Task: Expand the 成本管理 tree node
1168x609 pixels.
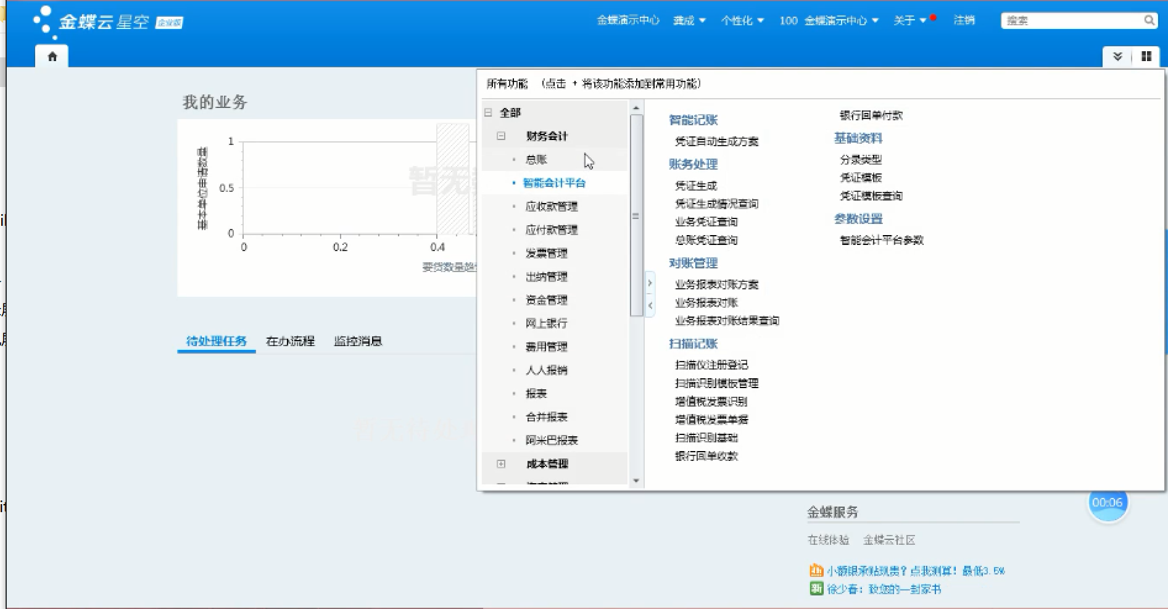Action: coord(501,464)
